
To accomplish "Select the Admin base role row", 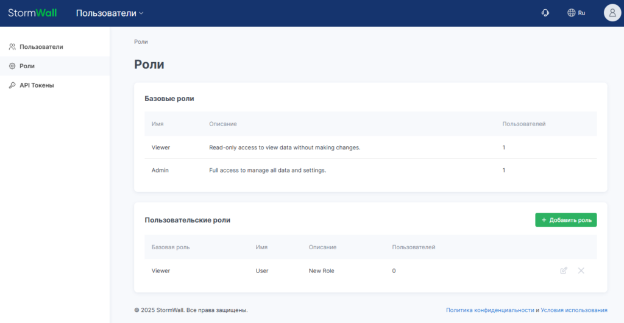I will tap(370, 170).
